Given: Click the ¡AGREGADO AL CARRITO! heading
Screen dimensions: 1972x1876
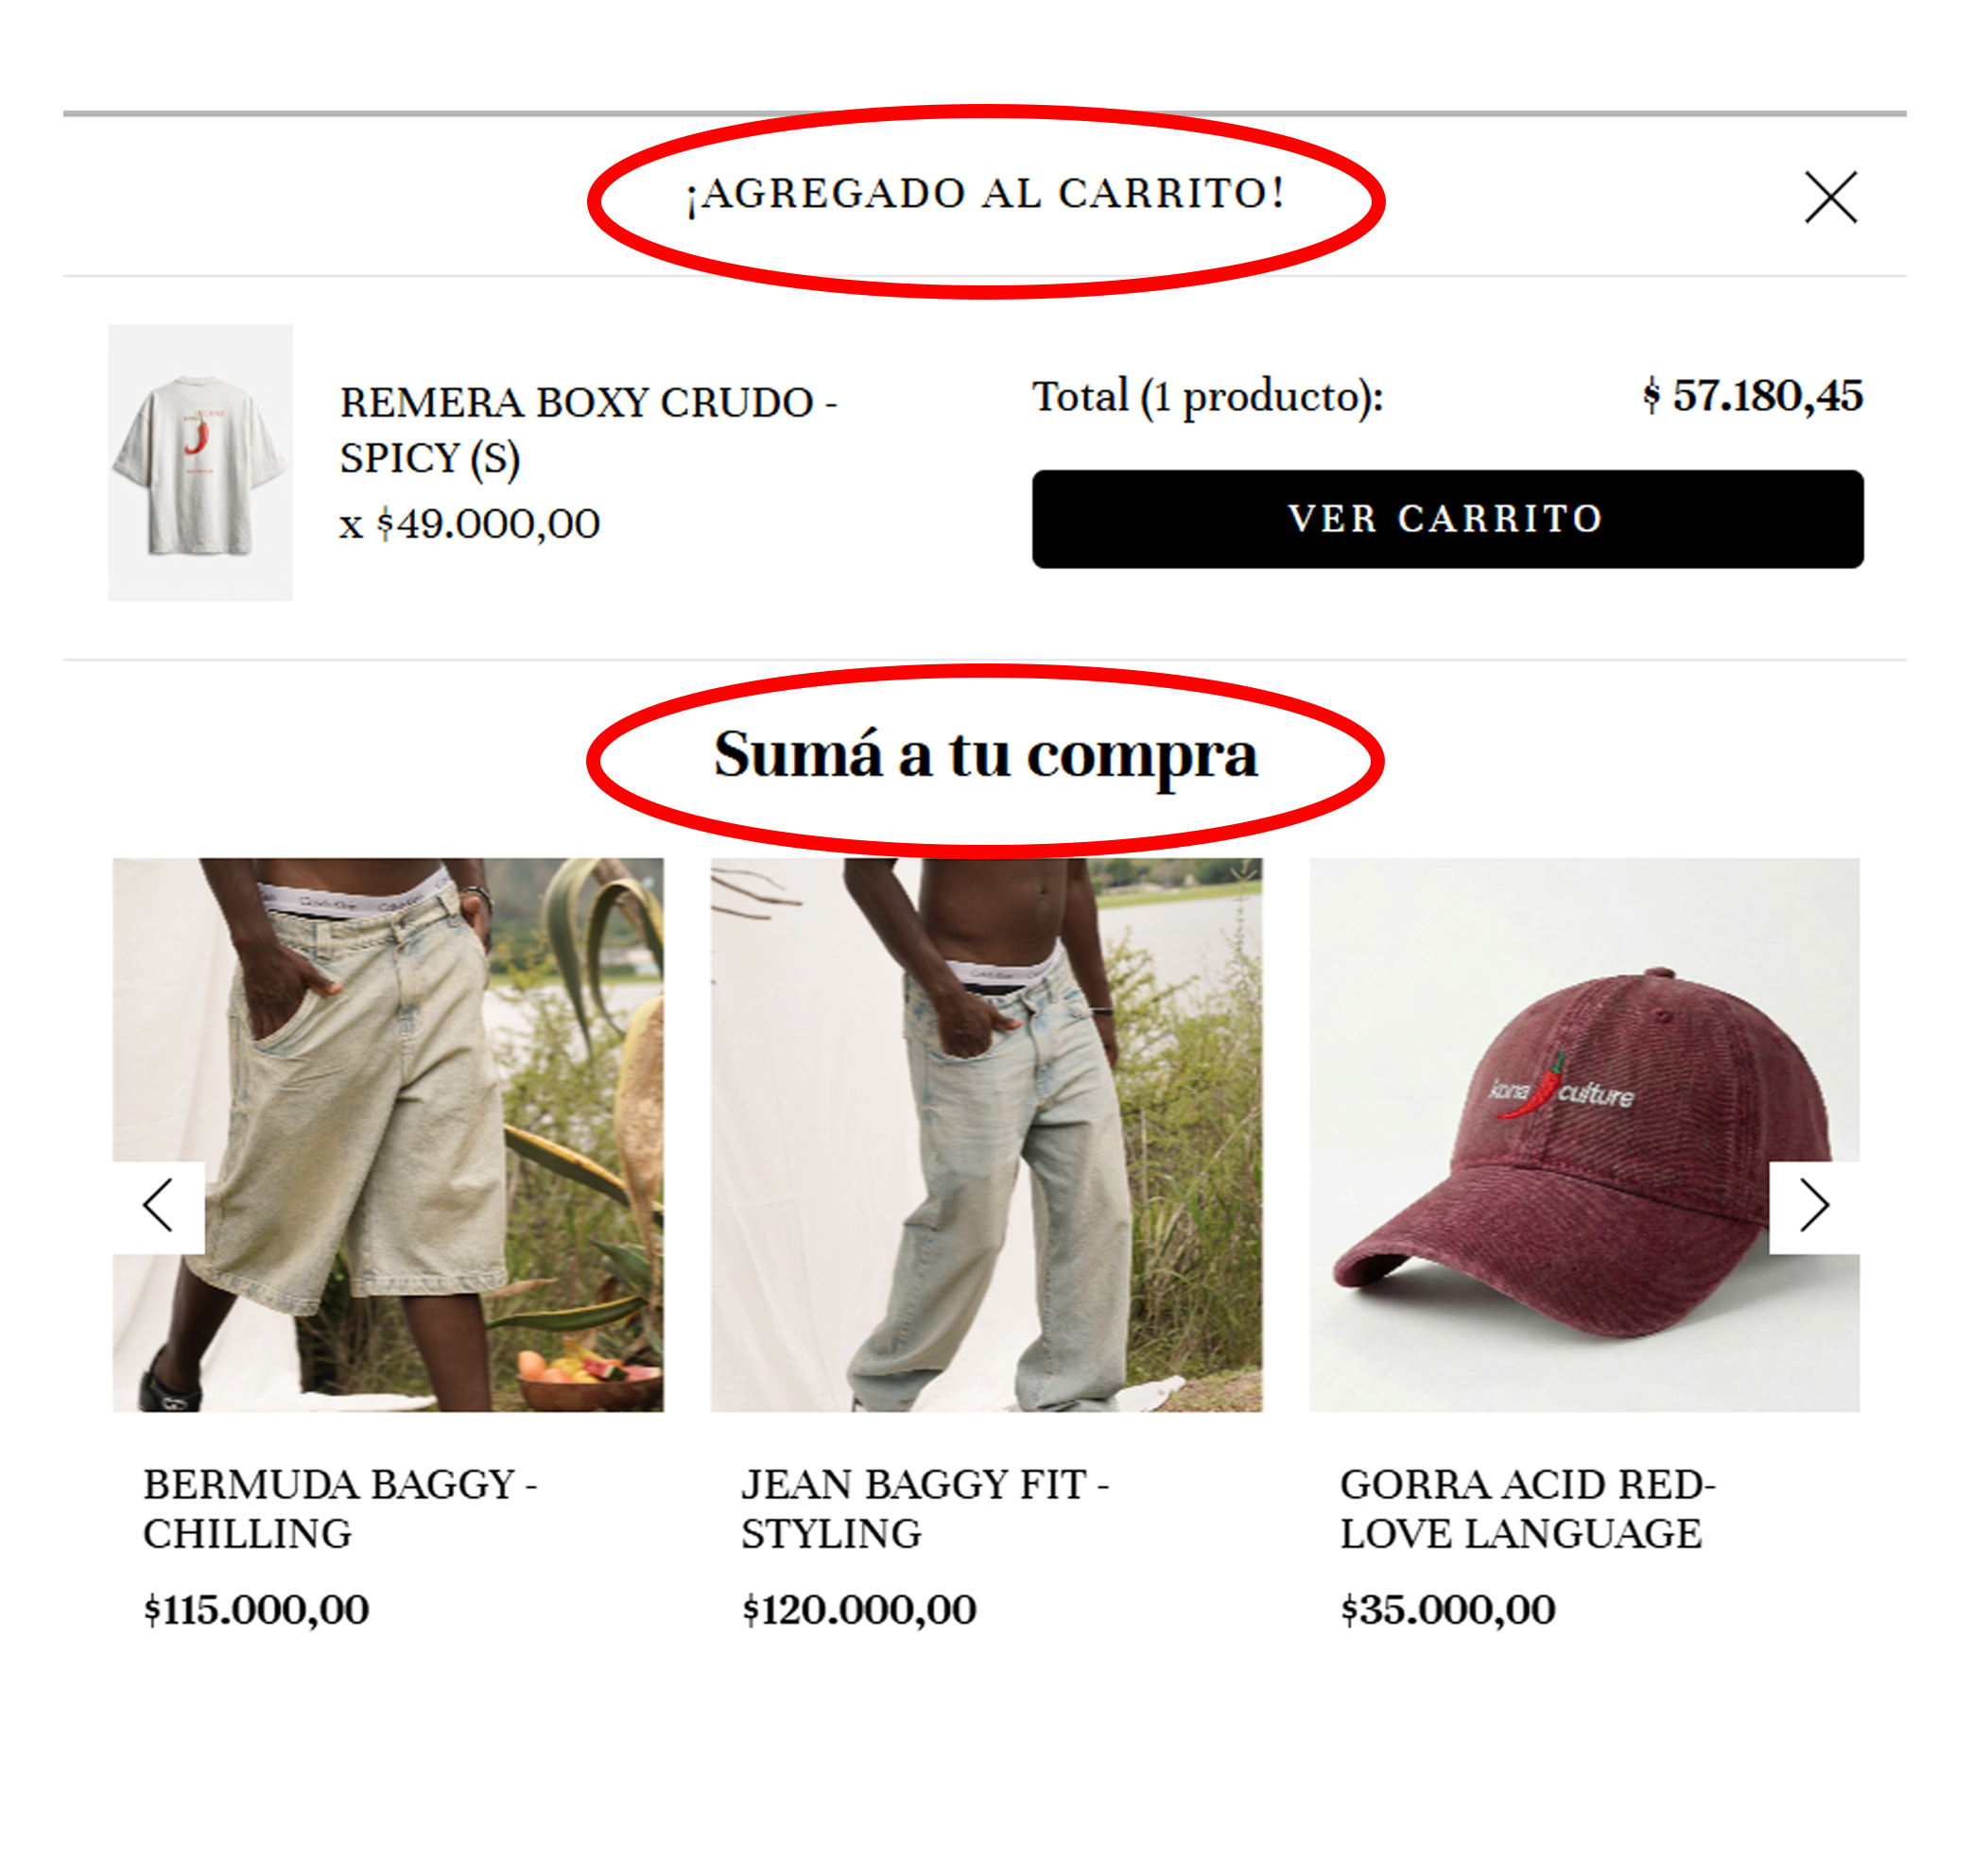Looking at the screenshot, I should [x=985, y=194].
